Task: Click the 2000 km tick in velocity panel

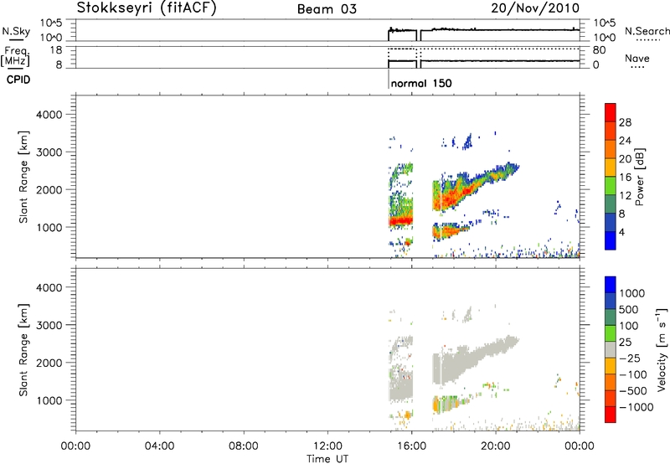Action: pyautogui.click(x=49, y=363)
